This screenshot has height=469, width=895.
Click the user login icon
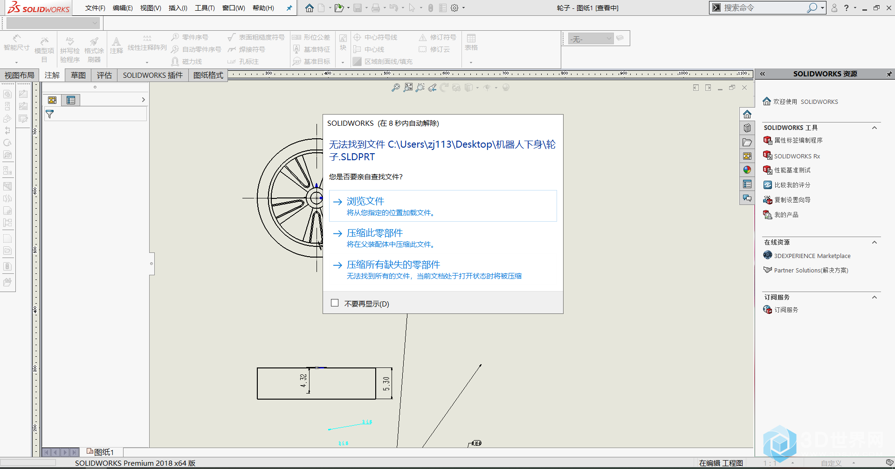click(x=834, y=8)
